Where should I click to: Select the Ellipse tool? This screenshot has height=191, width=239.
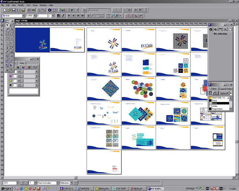tap(7, 38)
